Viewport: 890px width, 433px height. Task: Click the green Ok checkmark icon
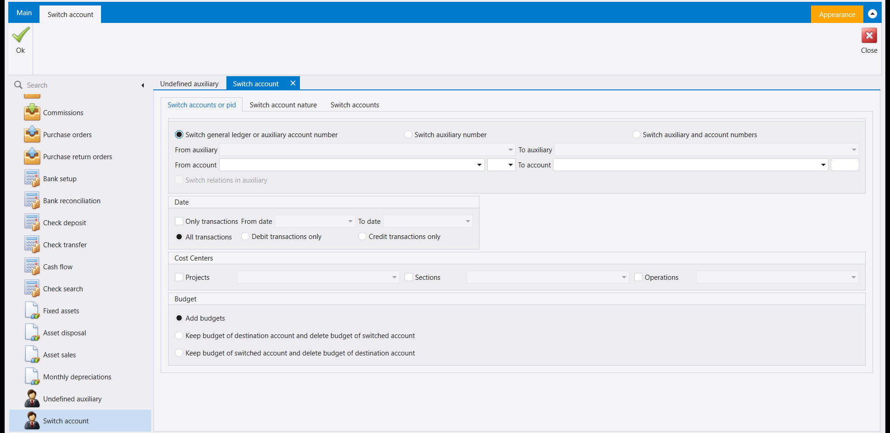click(21, 35)
